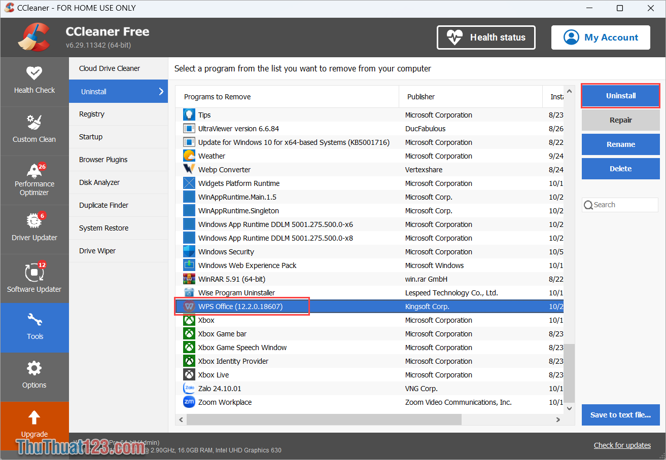Image resolution: width=666 pixels, height=460 pixels.
Task: Click the WinRAR 5.91 icon
Action: tap(189, 279)
